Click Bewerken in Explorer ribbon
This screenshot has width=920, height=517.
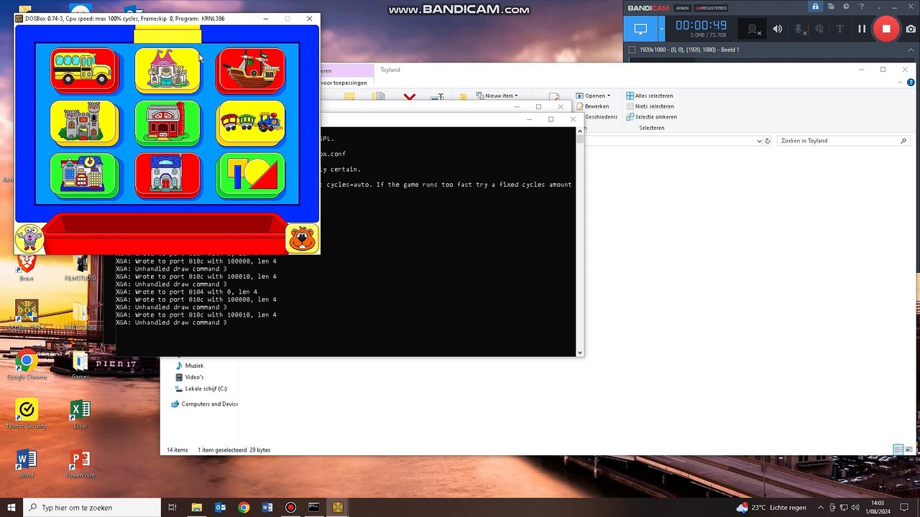click(592, 106)
